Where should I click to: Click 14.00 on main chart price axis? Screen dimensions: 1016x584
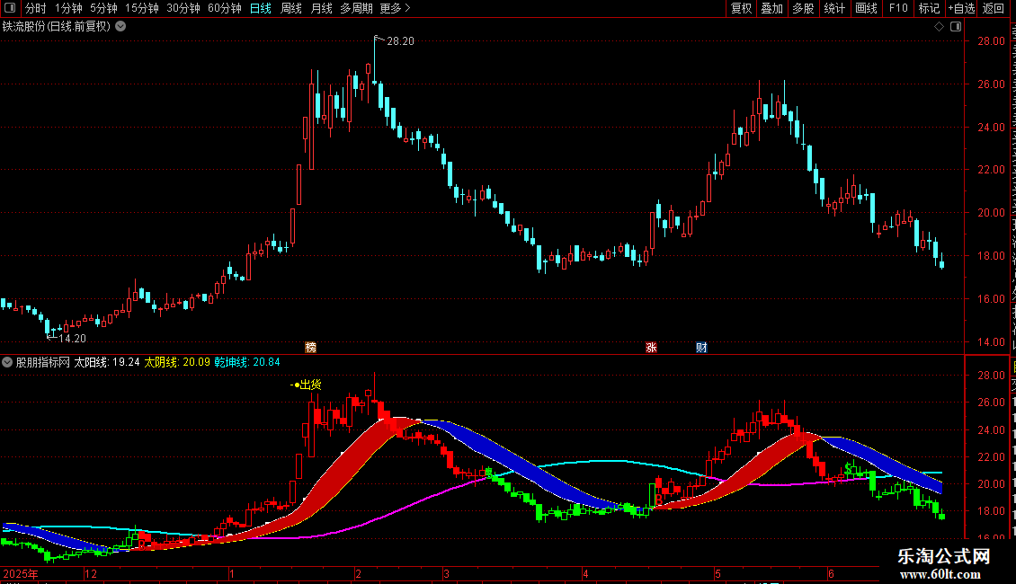pyautogui.click(x=991, y=341)
